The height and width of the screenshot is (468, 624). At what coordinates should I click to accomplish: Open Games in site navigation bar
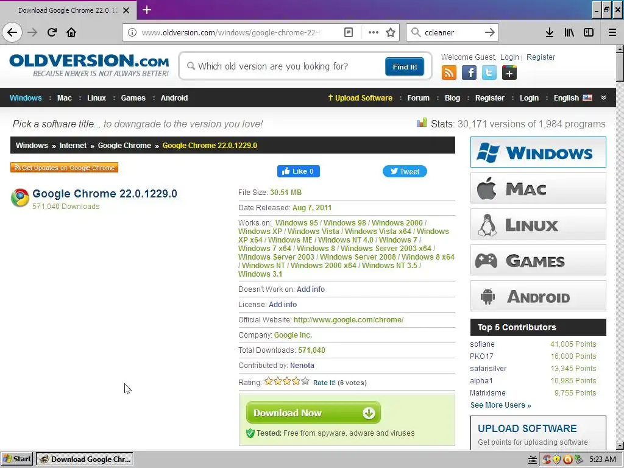[x=133, y=98]
